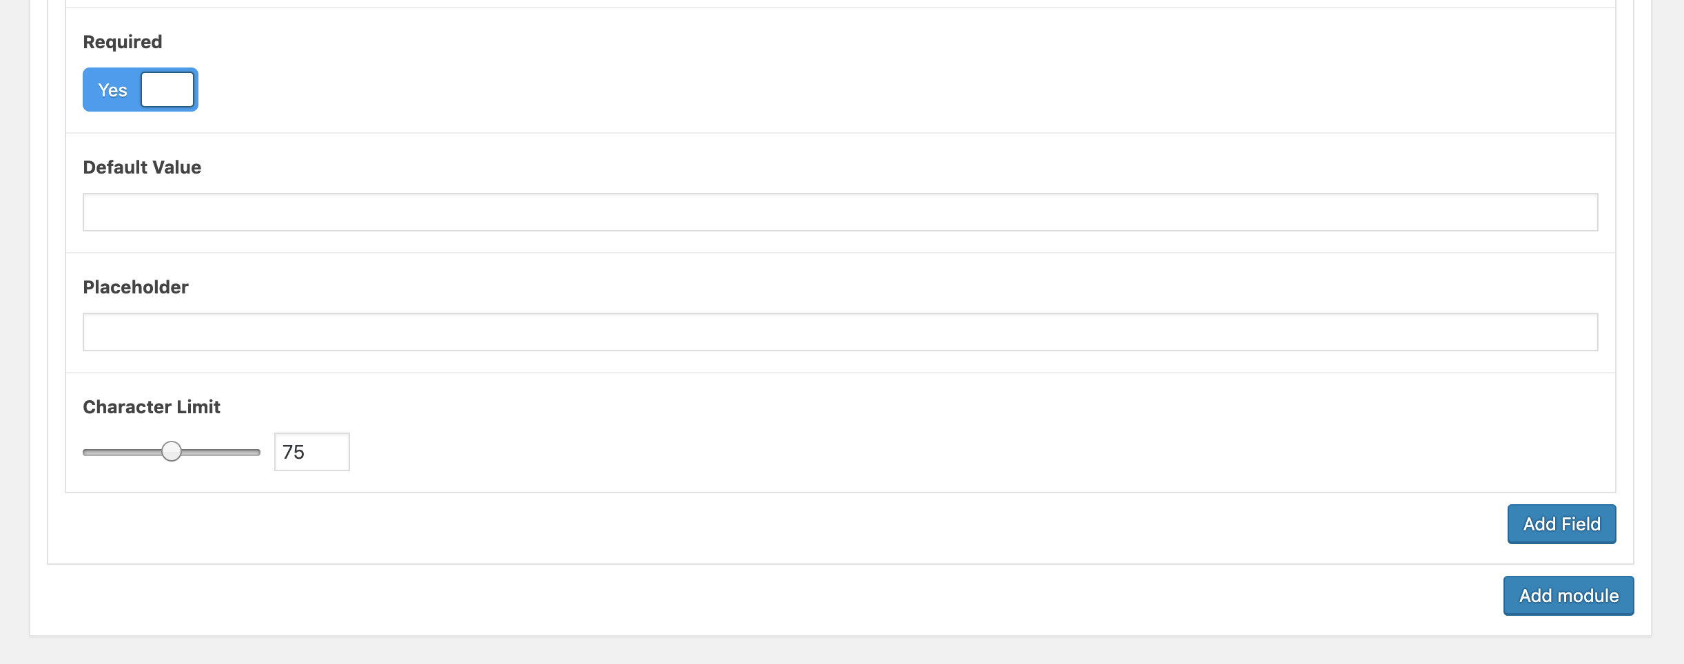Screen dimensions: 1684x664
Task: Click the right end of the Character Limit slider track
Action: point(256,453)
